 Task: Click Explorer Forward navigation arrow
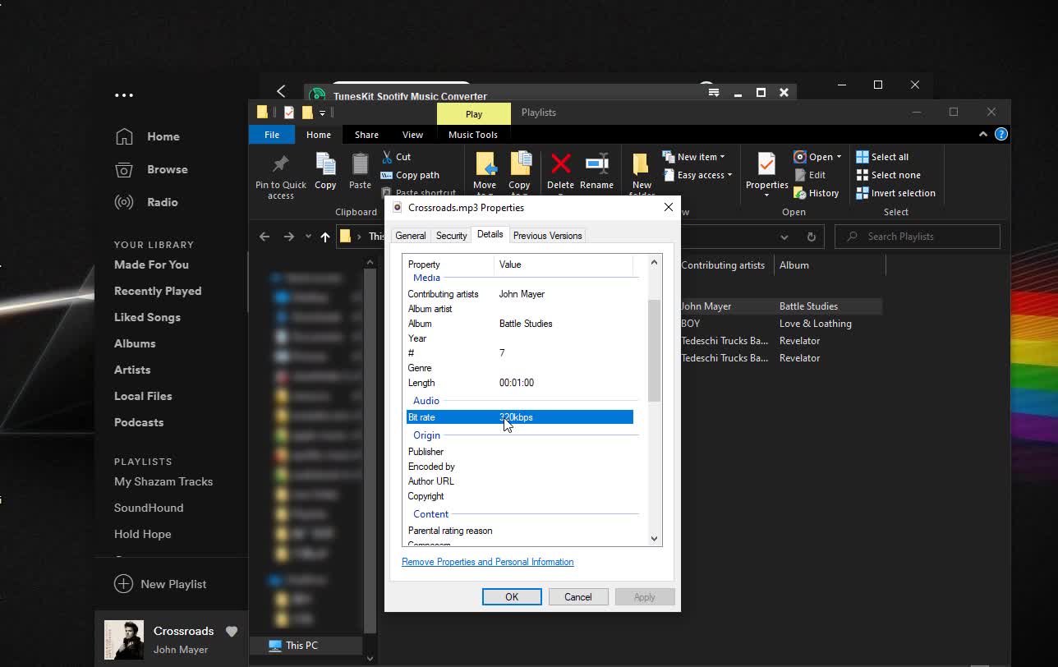[288, 237]
